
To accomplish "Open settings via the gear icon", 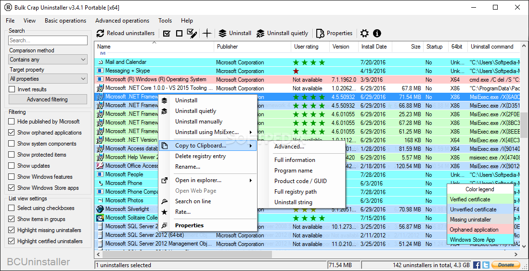I will pyautogui.click(x=364, y=33).
